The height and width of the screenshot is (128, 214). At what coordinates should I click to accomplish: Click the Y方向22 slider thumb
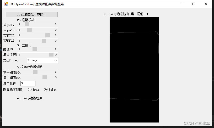point(44,41)
